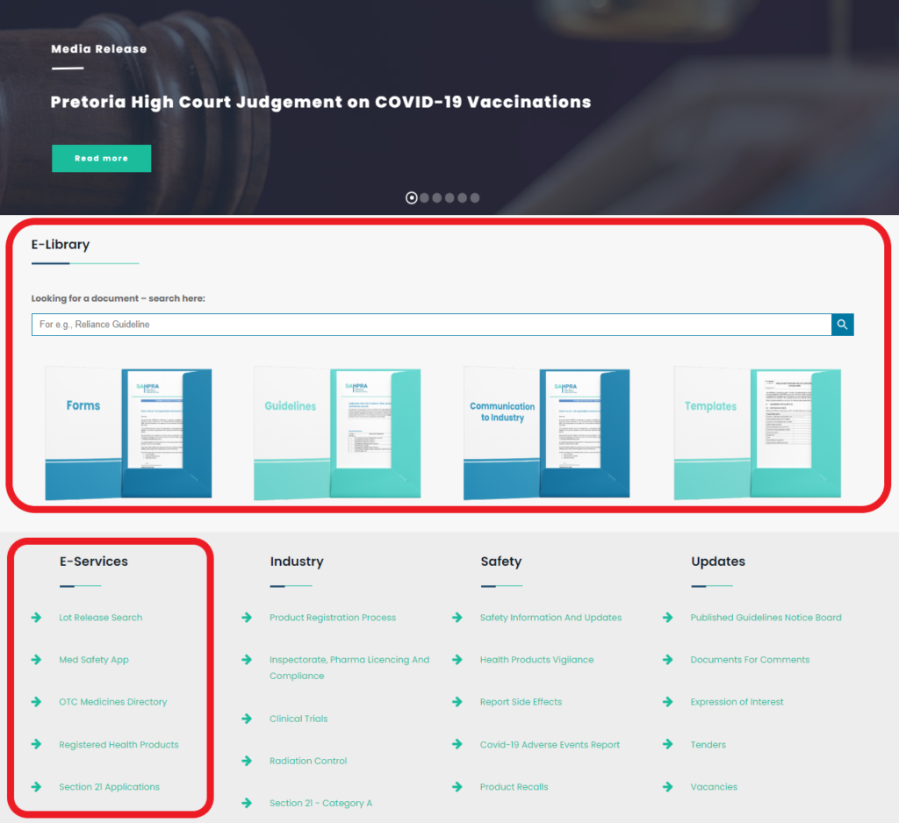899x823 pixels.
Task: Open Published Guidelines Notice Board link
Action: pos(766,618)
